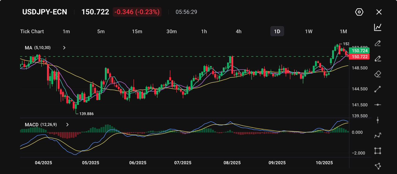
Task: Select the 1m timeframe
Action: click(66, 31)
